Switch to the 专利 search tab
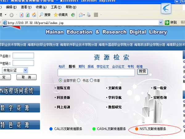The height and width of the screenshot is (139, 185). point(131,66)
